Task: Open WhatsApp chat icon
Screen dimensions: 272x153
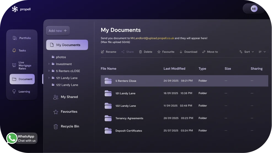Action: click(12, 138)
